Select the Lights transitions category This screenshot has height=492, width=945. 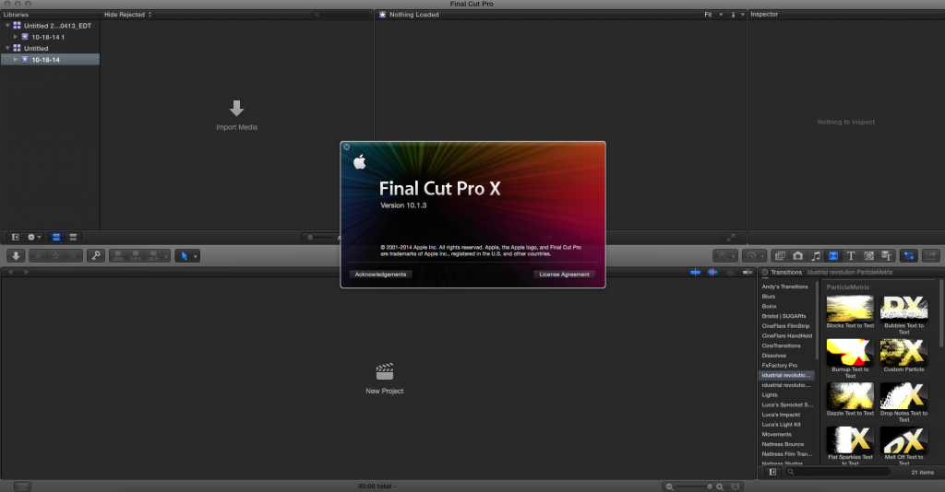[770, 395]
